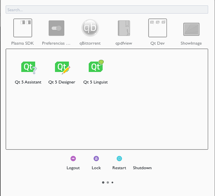Open the Preferencias app icon
The height and width of the screenshot is (196, 215).
tap(57, 28)
